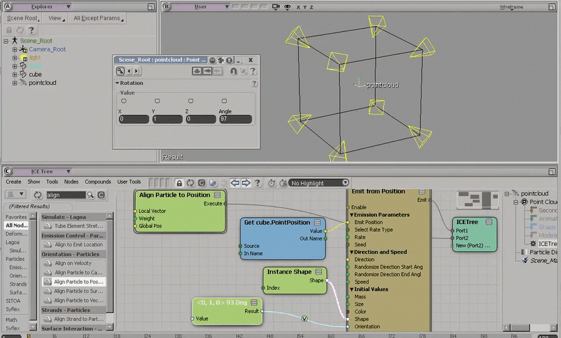
Task: Click the forward arrow in ICE Tree toolbar
Action: [246, 183]
